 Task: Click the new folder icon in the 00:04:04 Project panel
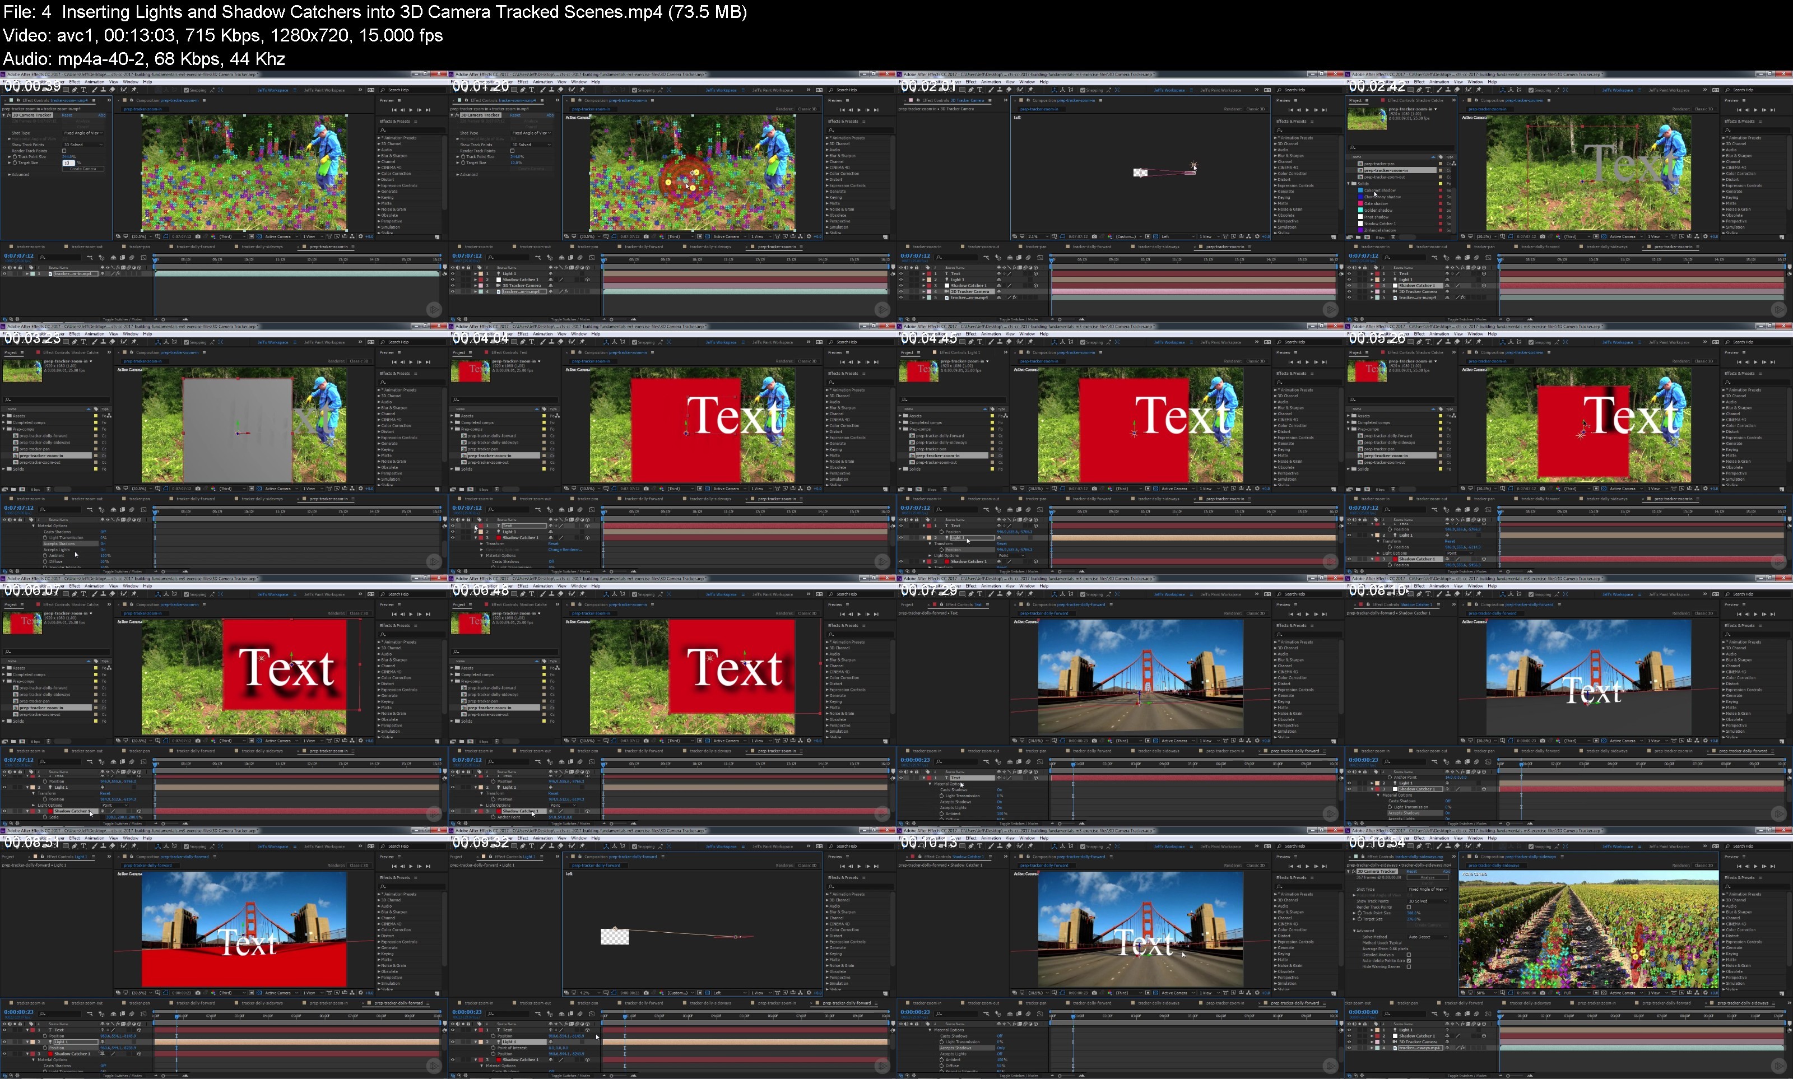[x=462, y=489]
